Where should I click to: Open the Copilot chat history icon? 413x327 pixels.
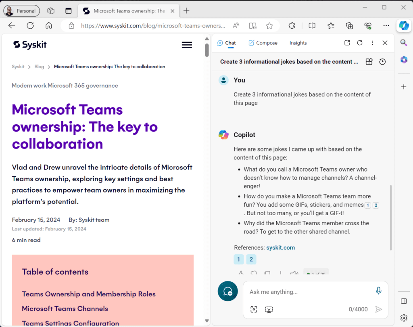382,62
